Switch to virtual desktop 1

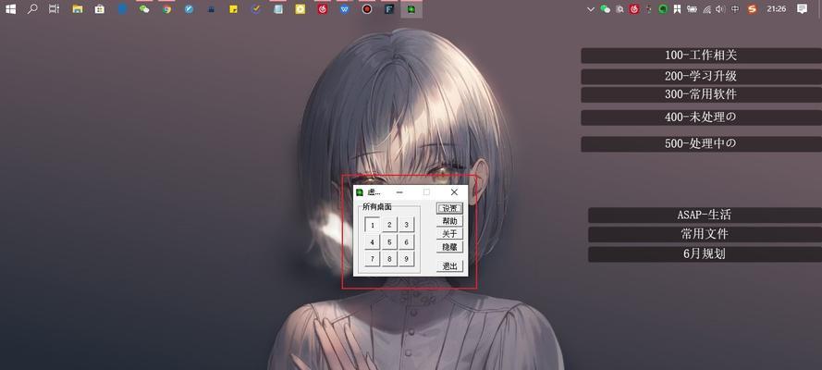pyautogui.click(x=373, y=226)
